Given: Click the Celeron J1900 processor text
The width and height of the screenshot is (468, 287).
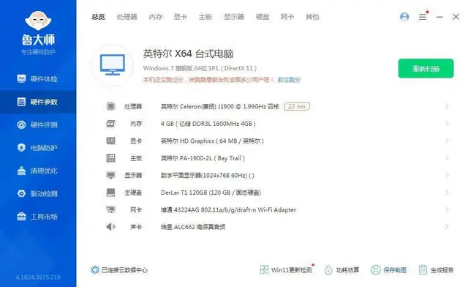Looking at the screenshot, I should (x=220, y=106).
